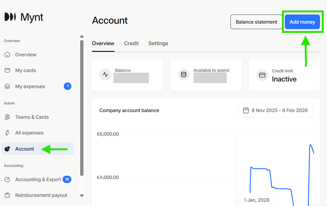Image resolution: width=327 pixels, height=206 pixels.
Task: Open the Settings tab
Action: point(158,43)
